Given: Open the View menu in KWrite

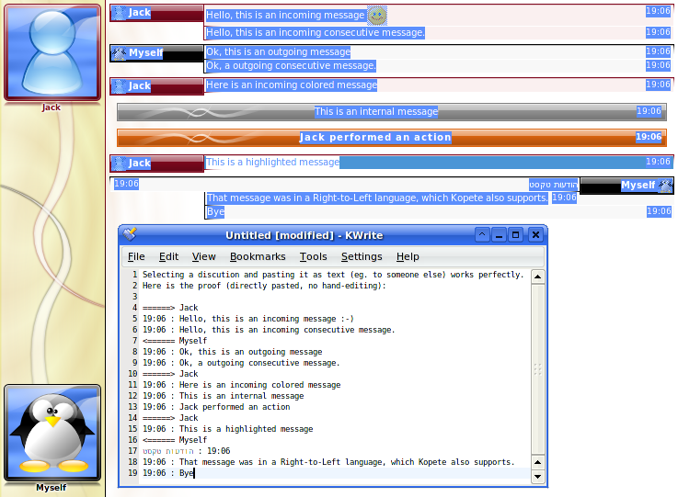Looking at the screenshot, I should pos(203,256).
